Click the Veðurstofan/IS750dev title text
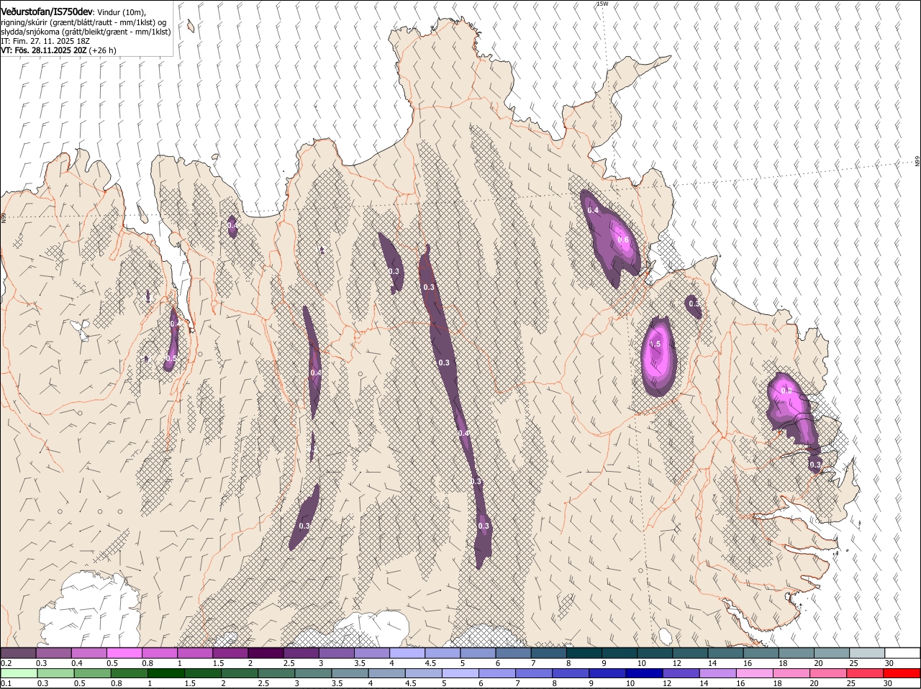Screen dimensions: 921x689 coord(47,12)
